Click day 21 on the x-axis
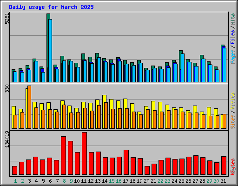 [x=153, y=181]
